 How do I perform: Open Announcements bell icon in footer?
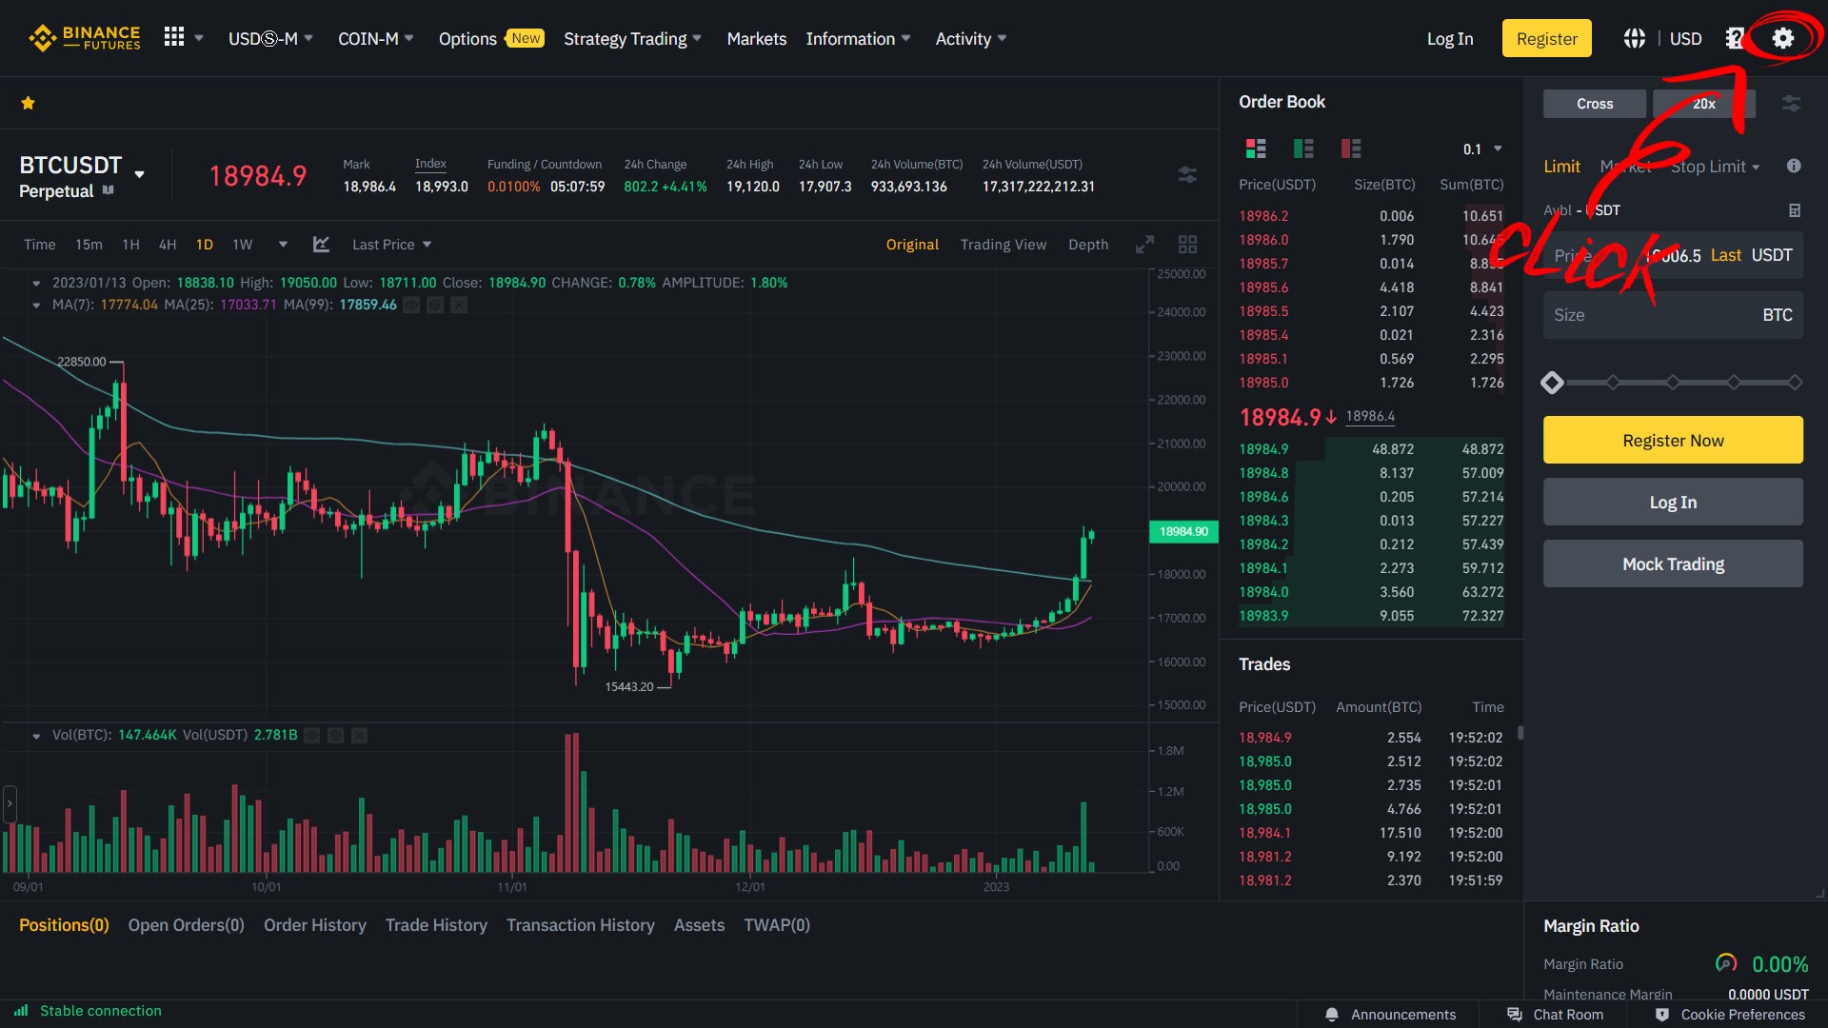coord(1332,1015)
